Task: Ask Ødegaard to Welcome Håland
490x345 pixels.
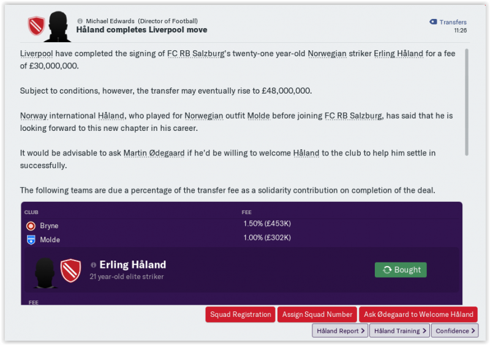Action: [418, 314]
